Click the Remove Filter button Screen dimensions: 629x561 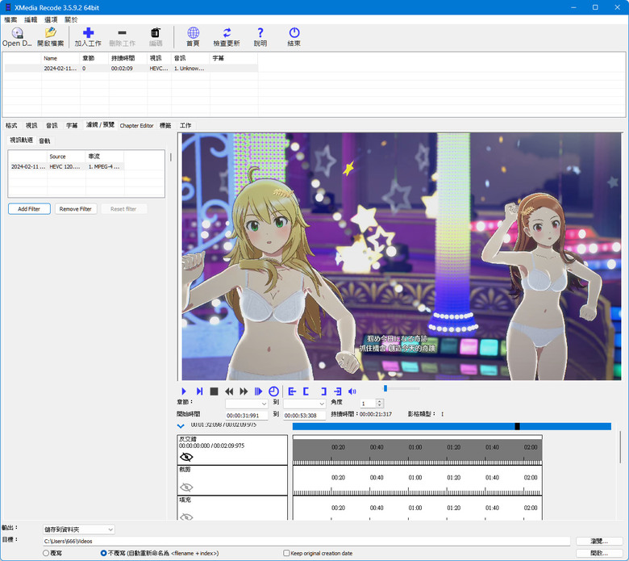(76, 209)
